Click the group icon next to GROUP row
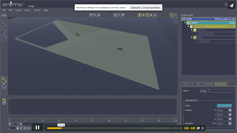This screenshot has height=133, width=237. [x=188, y=23]
